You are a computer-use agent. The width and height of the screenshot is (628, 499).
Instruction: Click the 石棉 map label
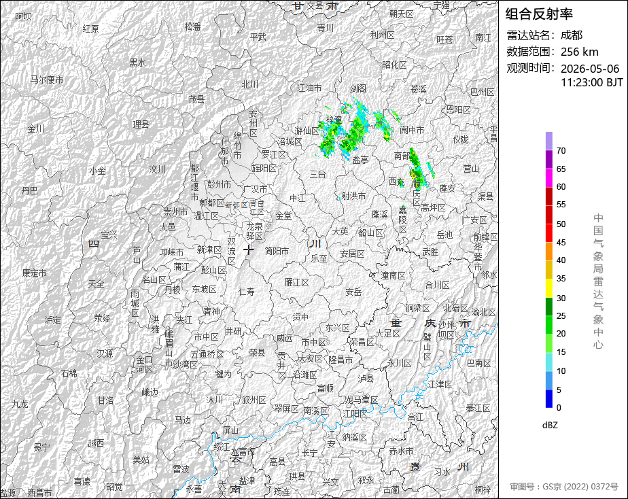coord(69,373)
